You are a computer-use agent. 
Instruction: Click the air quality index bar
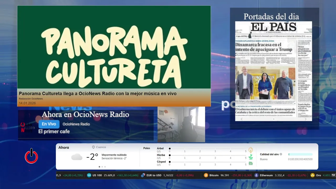300,154
